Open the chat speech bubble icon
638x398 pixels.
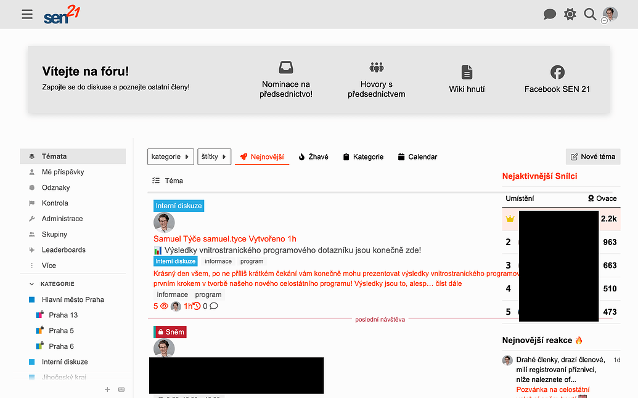[549, 14]
